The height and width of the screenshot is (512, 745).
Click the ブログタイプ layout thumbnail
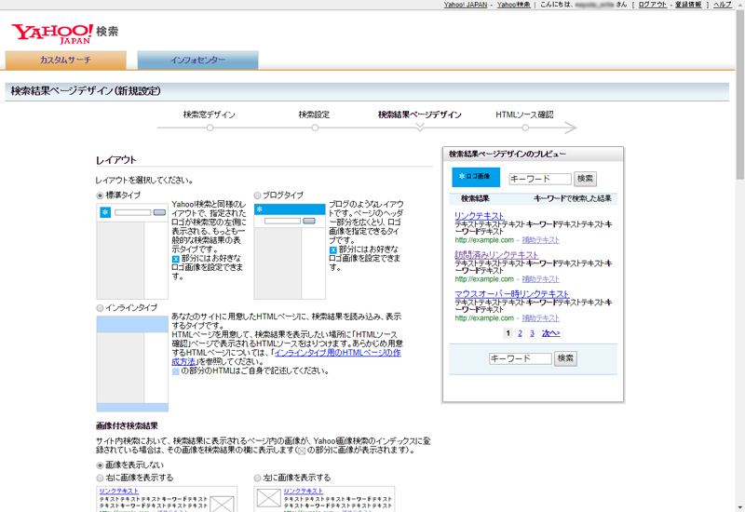tap(290, 251)
